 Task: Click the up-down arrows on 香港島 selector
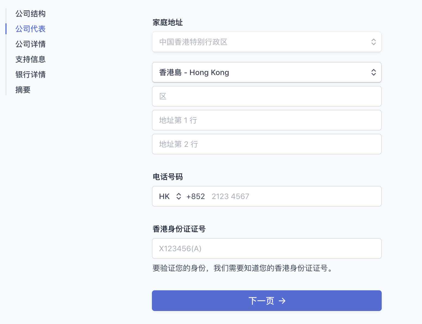(x=374, y=72)
